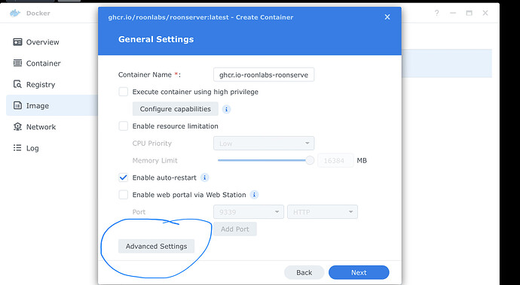
Task: Open the HTTP protocol dropdown
Action: pyautogui.click(x=323, y=212)
